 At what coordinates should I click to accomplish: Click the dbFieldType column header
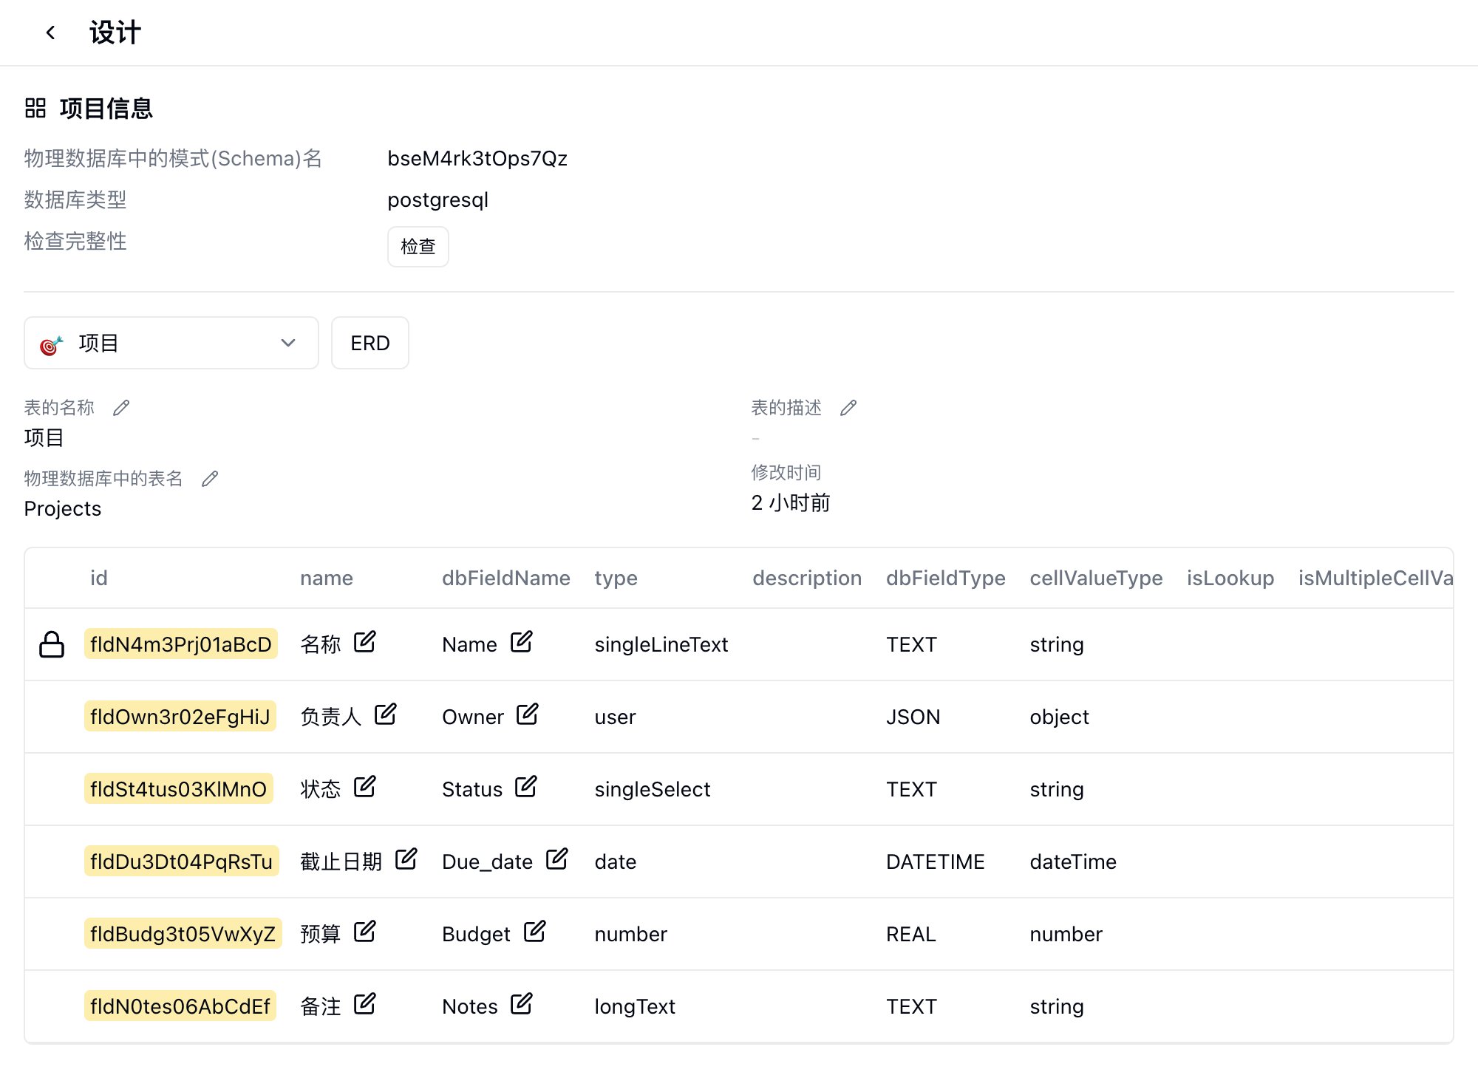pyautogui.click(x=946, y=578)
